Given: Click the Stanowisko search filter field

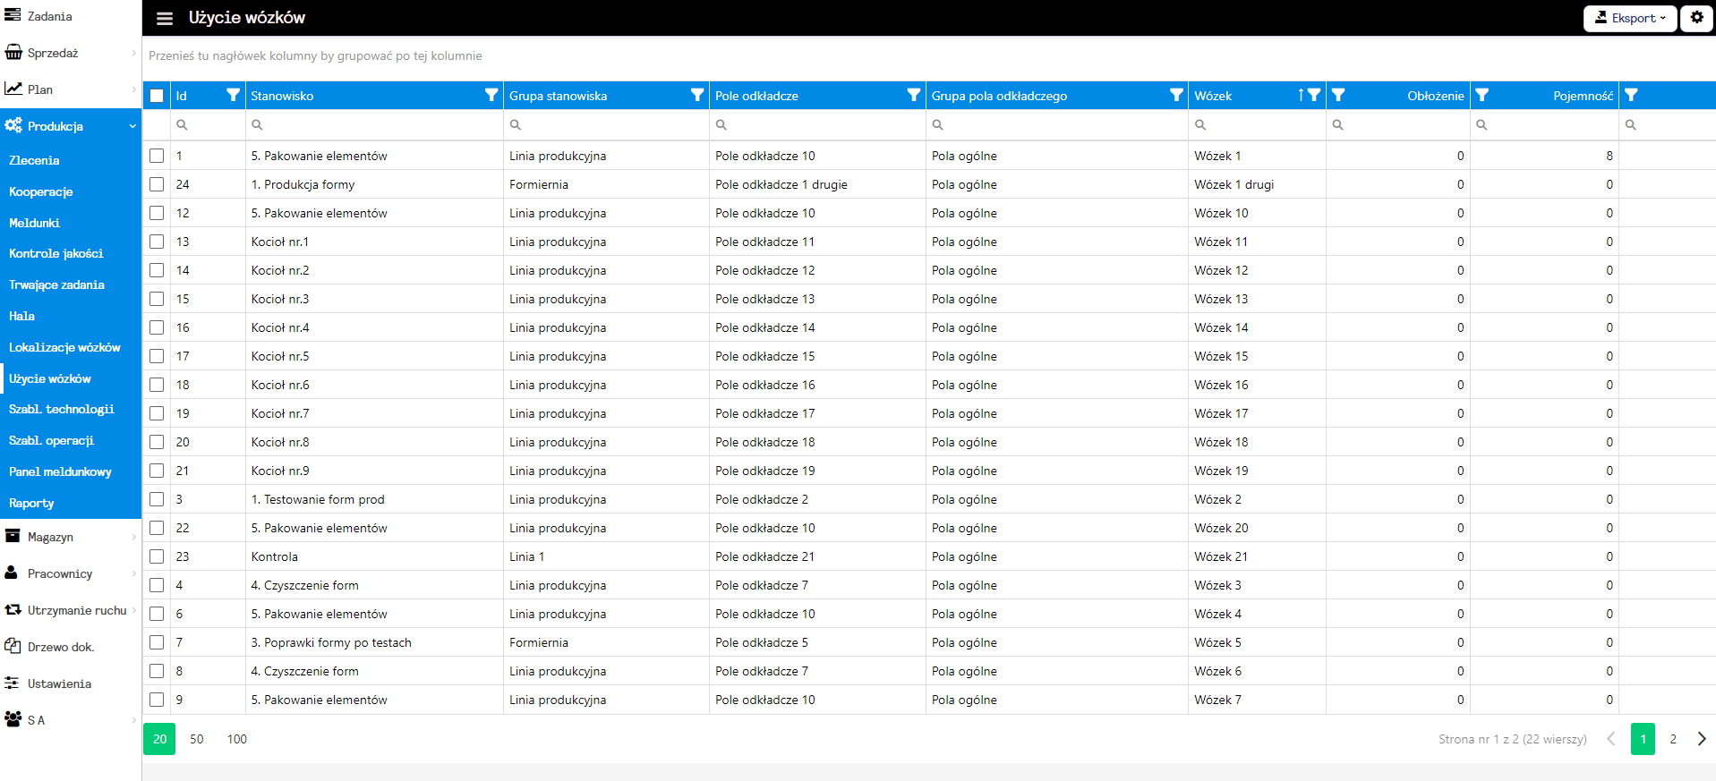Looking at the screenshot, I should click(x=376, y=125).
